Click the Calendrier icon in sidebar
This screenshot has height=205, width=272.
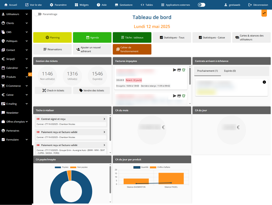3,68
